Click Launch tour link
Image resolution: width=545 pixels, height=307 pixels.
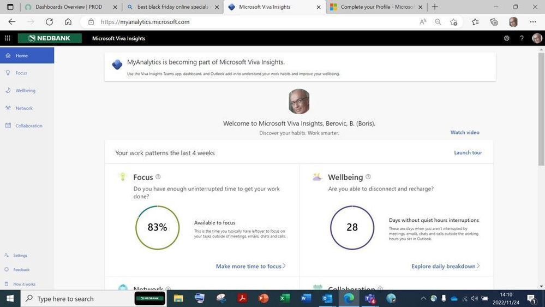468,152
